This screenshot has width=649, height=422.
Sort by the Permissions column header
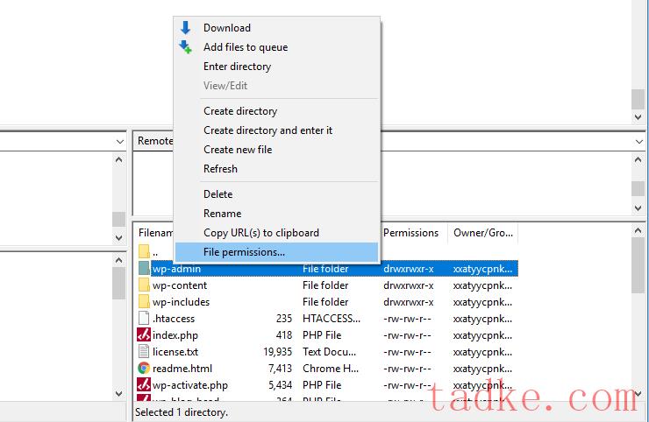410,233
